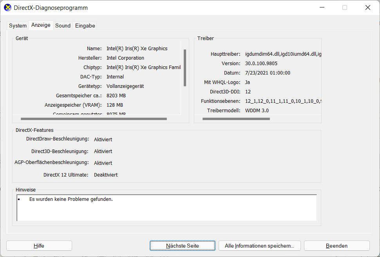Image resolution: width=380 pixels, height=257 pixels.
Task: Click the Treibermodell value 'WDDM 3.0'
Action: [x=257, y=111]
